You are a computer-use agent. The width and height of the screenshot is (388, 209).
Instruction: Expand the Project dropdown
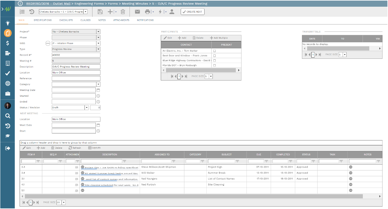point(98,32)
